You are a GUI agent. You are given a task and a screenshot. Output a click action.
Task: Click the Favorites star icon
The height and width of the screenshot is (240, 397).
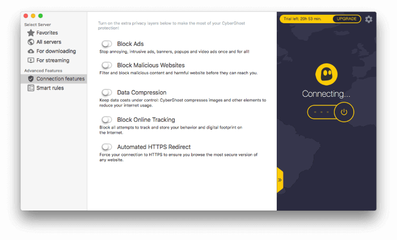coord(31,33)
